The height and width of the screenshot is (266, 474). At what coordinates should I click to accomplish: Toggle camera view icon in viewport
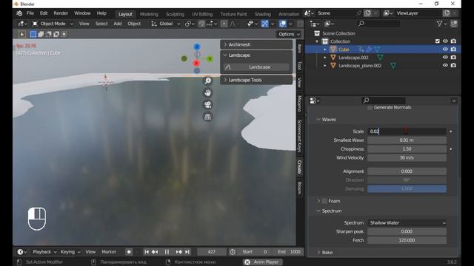207,105
